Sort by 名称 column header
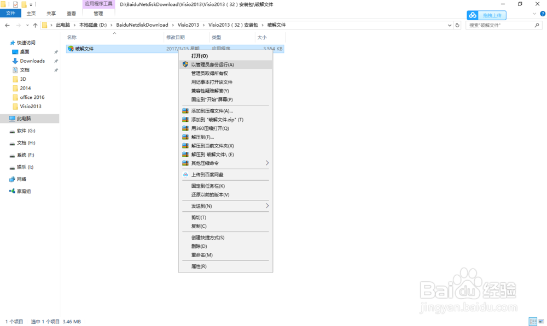547x326 pixels. click(x=72, y=37)
